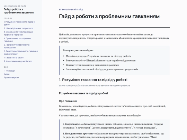Click the bold term 2. Повідомлення про стан

pyautogui.click(x=78, y=133)
